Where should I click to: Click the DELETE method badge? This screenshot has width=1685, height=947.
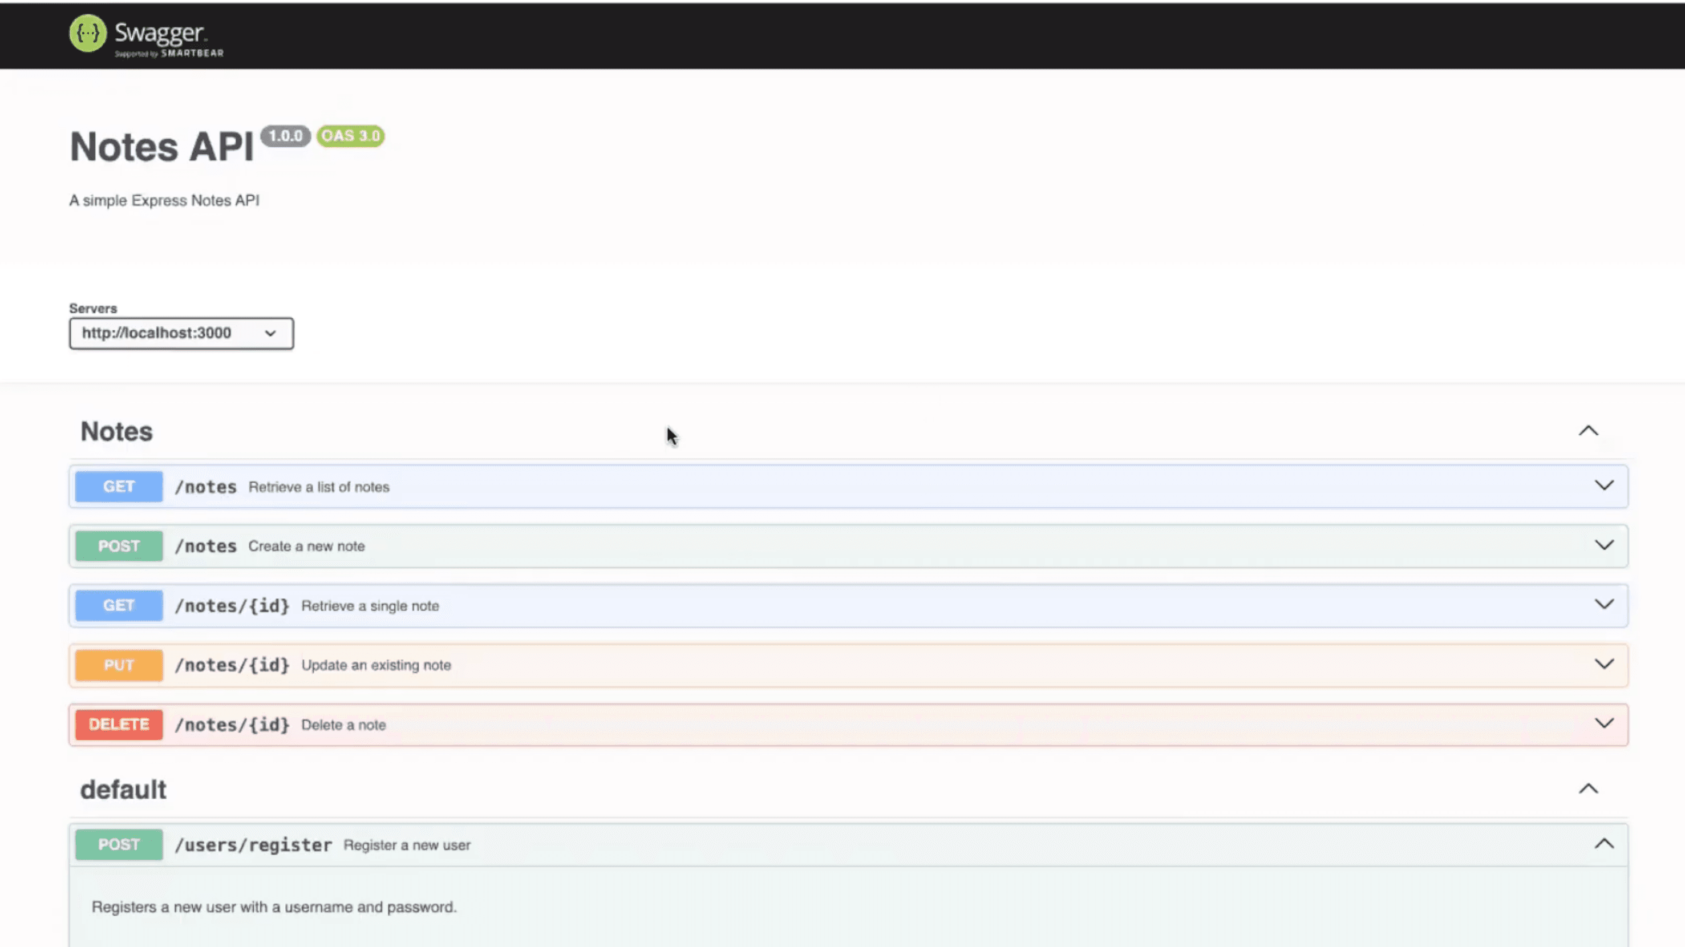[119, 725]
